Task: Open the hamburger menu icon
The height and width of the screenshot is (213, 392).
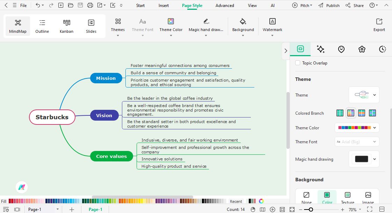Action: 15,5
